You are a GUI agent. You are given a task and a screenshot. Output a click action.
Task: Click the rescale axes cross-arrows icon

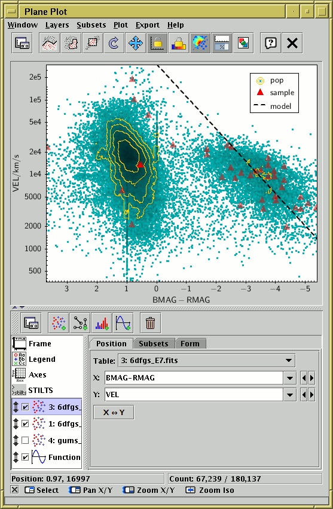[135, 43]
